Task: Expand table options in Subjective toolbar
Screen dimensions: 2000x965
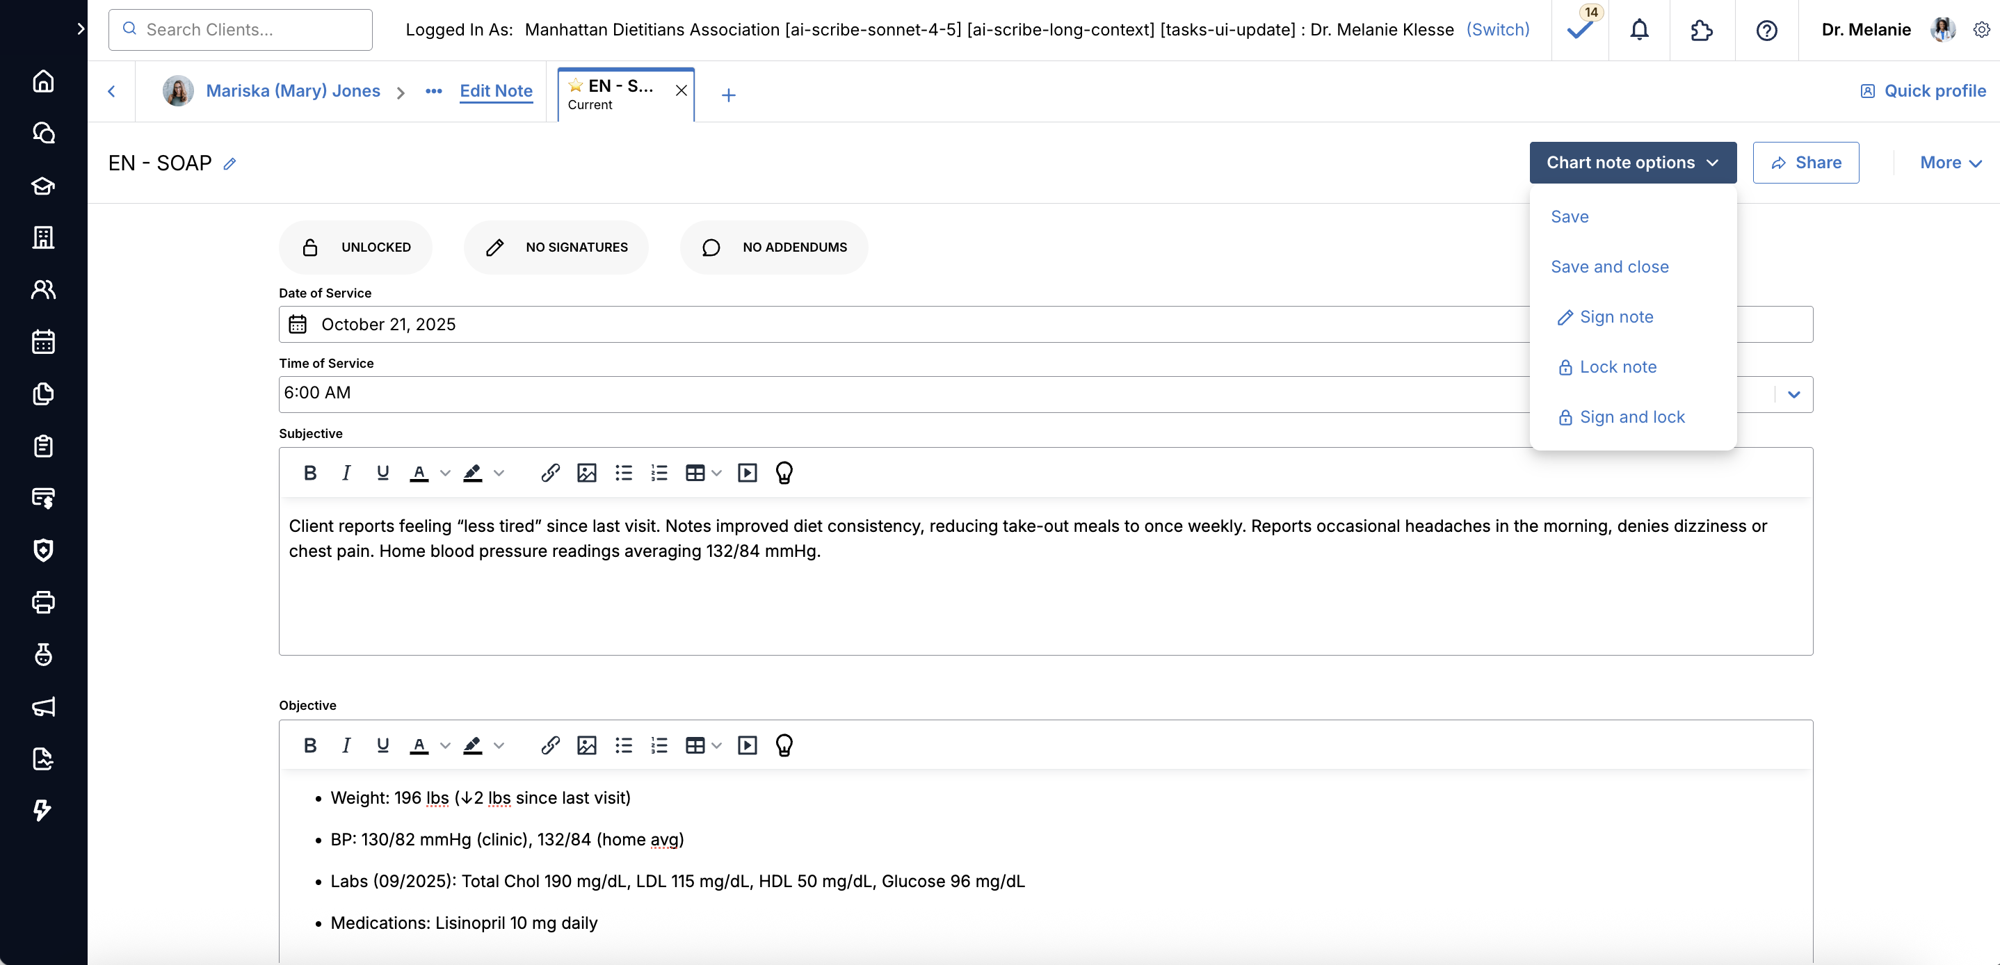Action: [x=716, y=473]
